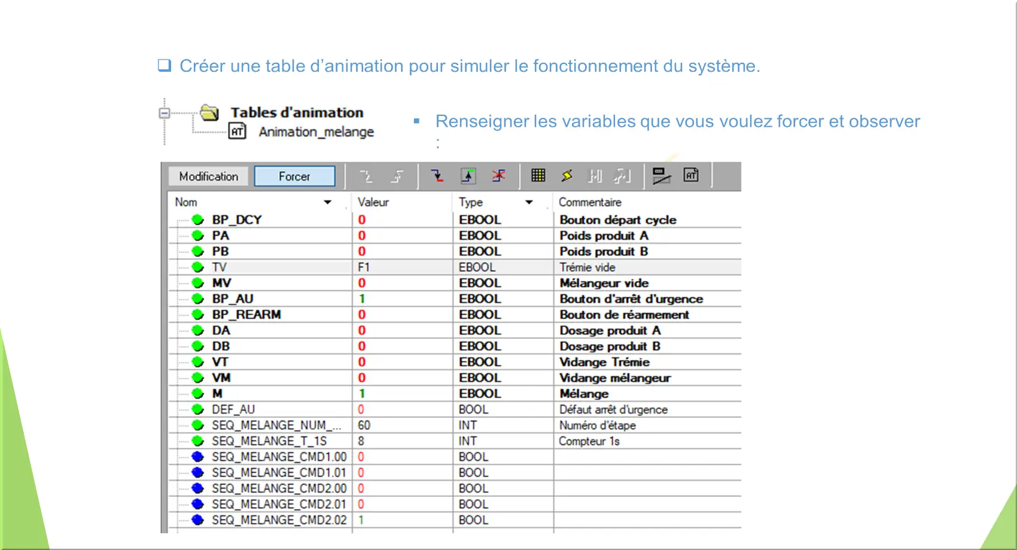
Task: Click comment 'Poids produit A'
Action: tap(604, 236)
